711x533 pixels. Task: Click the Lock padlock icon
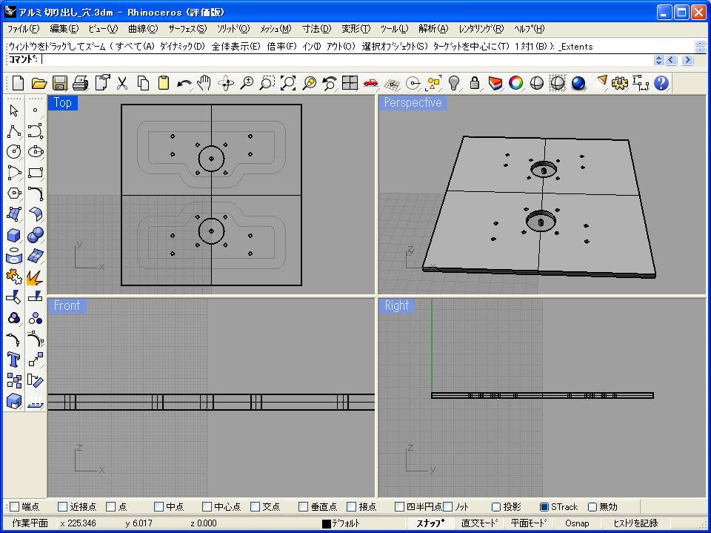pyautogui.click(x=475, y=83)
